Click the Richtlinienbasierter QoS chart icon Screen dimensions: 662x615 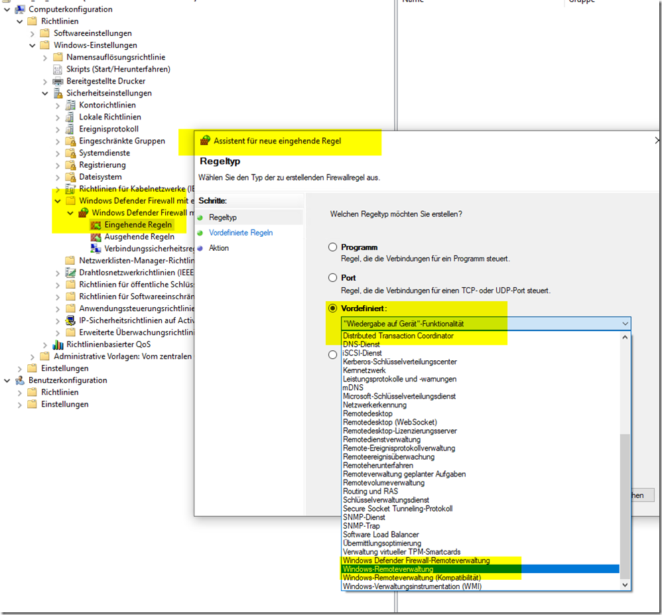[58, 345]
